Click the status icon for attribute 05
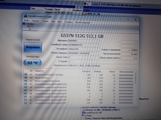This screenshot has height=120, width=161. pyautogui.click(x=26, y=75)
